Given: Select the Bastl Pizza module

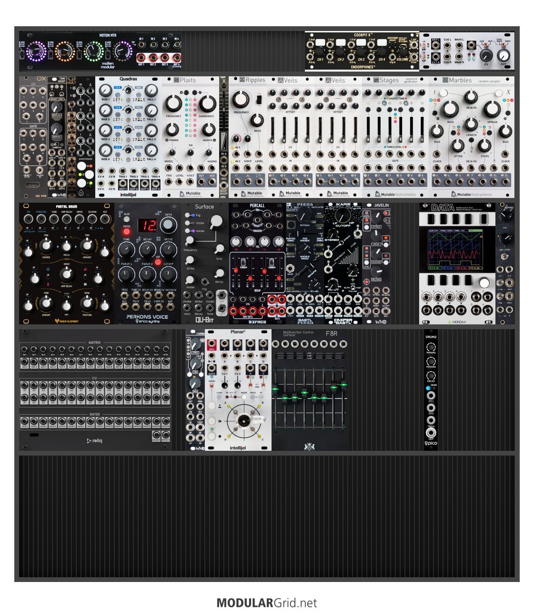Looking at the screenshot, I should point(305,263).
